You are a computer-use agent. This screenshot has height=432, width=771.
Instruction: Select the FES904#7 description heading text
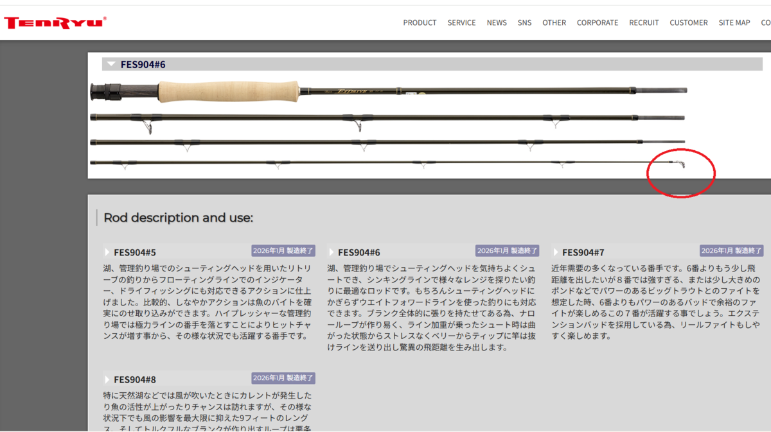(x=583, y=252)
